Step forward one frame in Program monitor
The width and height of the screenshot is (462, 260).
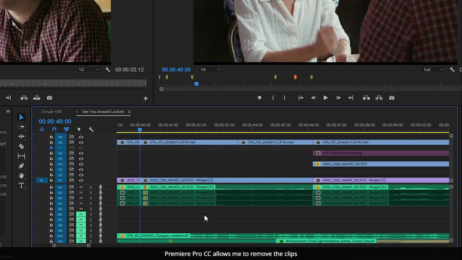point(339,98)
